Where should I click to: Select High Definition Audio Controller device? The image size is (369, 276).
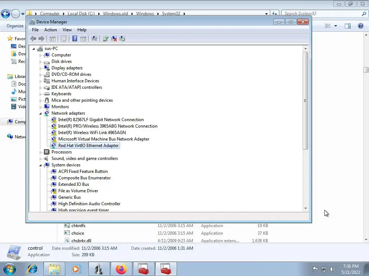89,204
